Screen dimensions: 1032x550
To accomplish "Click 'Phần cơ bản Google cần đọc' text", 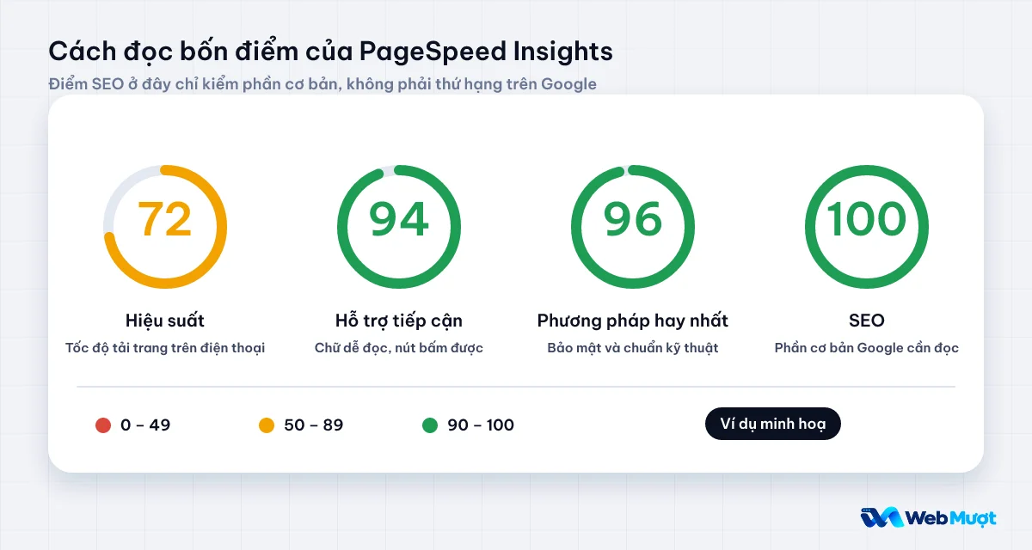I will 867,348.
